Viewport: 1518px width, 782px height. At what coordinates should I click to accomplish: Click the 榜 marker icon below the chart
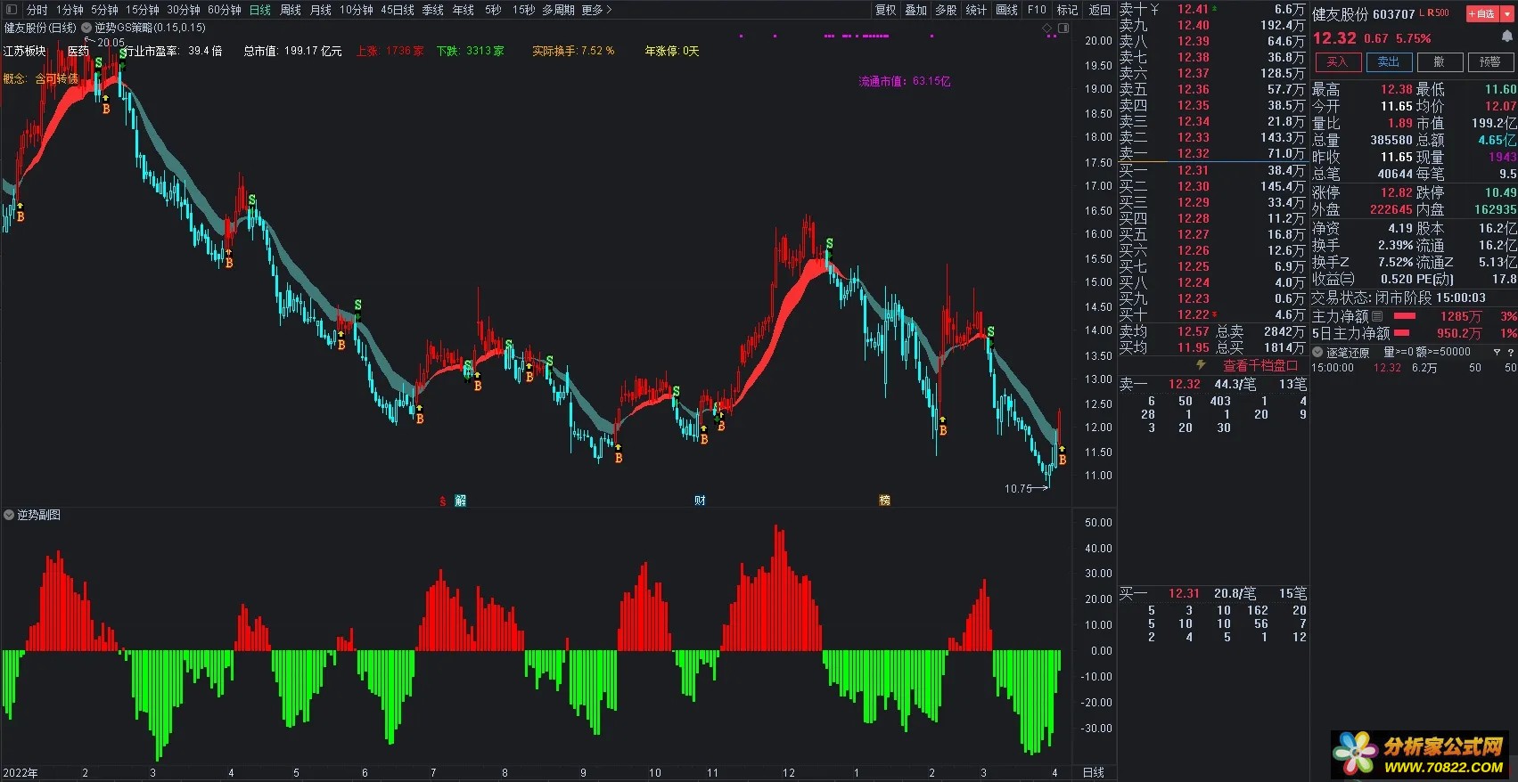click(884, 501)
